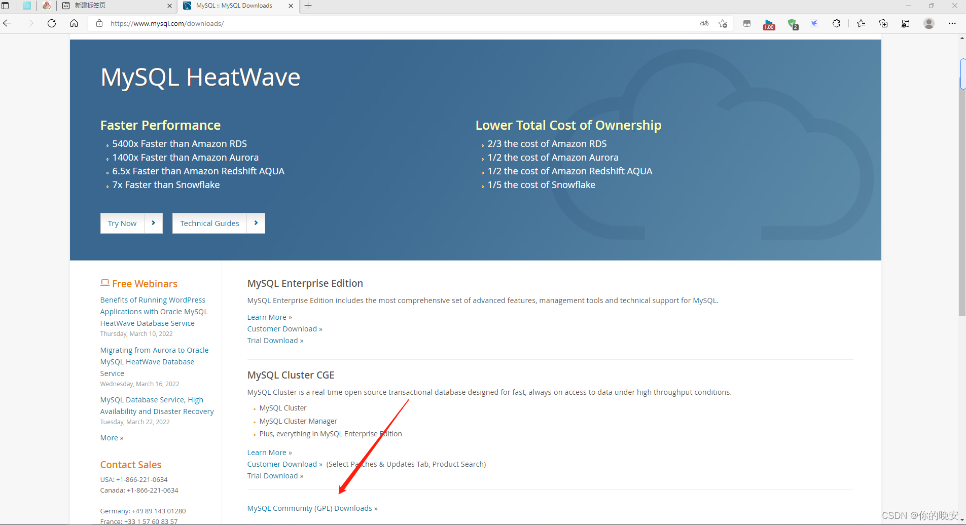Go back using the browser back arrow
Image resolution: width=966 pixels, height=525 pixels.
click(x=7, y=23)
